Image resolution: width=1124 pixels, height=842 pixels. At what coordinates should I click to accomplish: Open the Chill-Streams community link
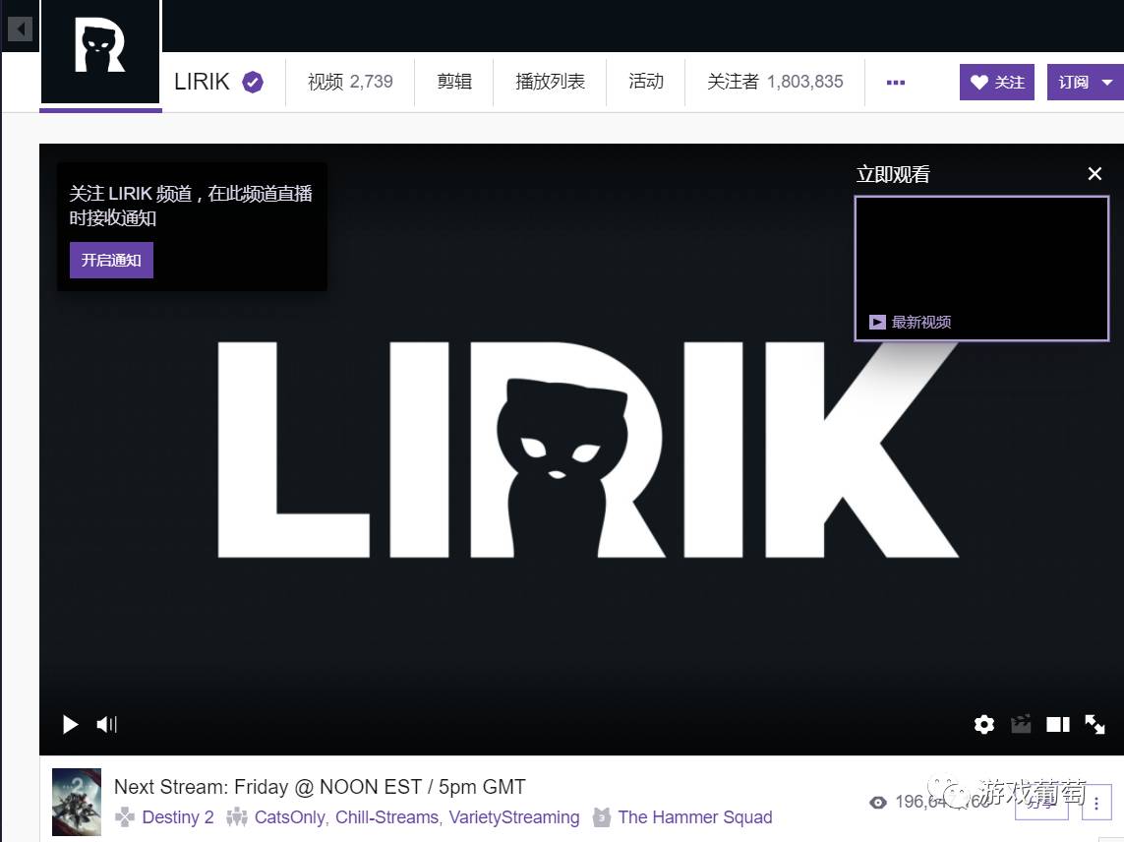(x=387, y=816)
